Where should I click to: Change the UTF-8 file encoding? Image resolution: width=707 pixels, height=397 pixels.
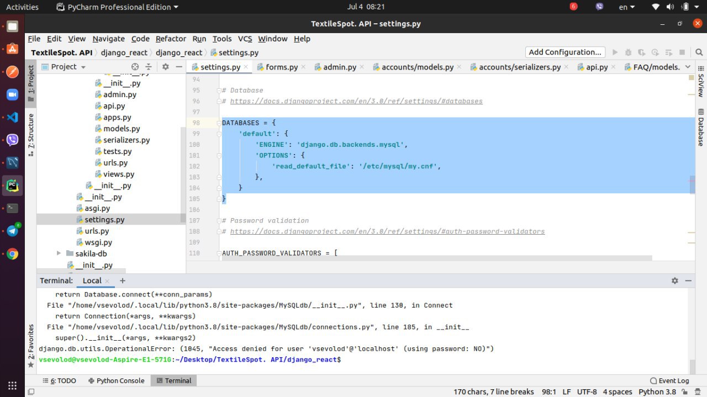tap(587, 392)
